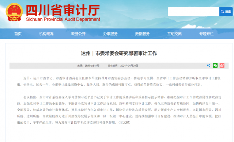The width and height of the screenshot is (234, 142).
Task: Share article via Weibo icon
Action: [222, 66]
